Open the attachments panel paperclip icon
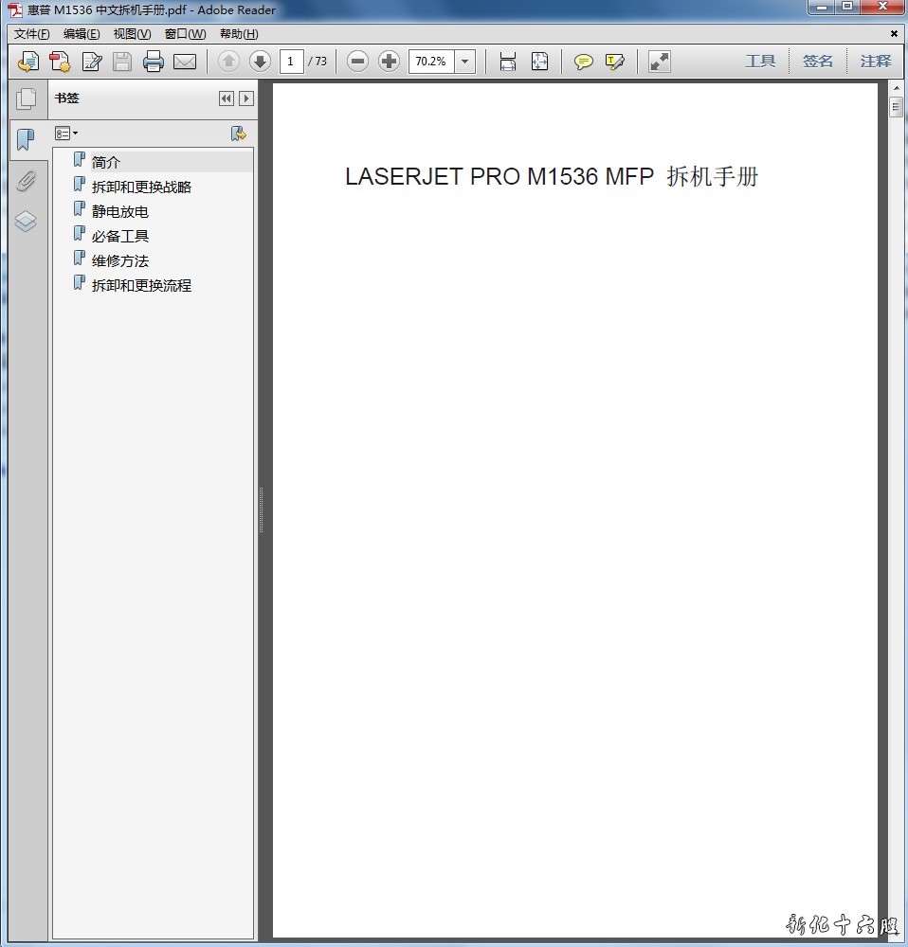The image size is (908, 947). click(26, 181)
